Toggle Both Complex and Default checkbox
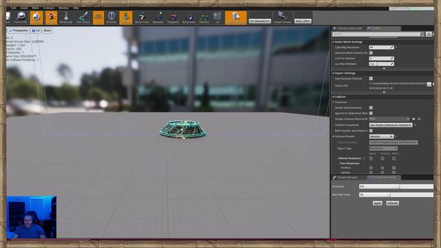This screenshot has height=248, width=441. [371, 131]
